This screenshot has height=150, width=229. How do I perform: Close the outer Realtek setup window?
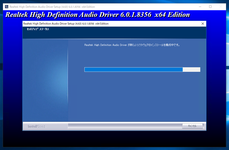coord(221,7)
